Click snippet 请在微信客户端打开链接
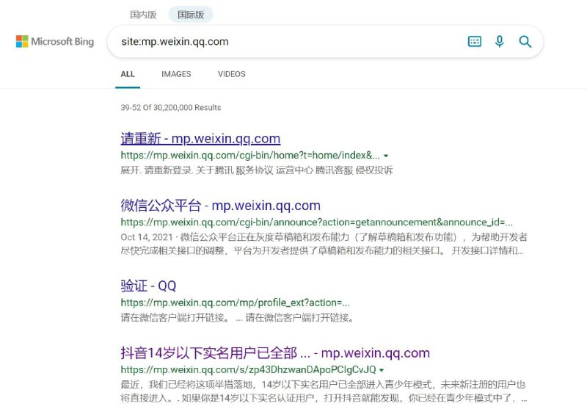 coord(237,318)
